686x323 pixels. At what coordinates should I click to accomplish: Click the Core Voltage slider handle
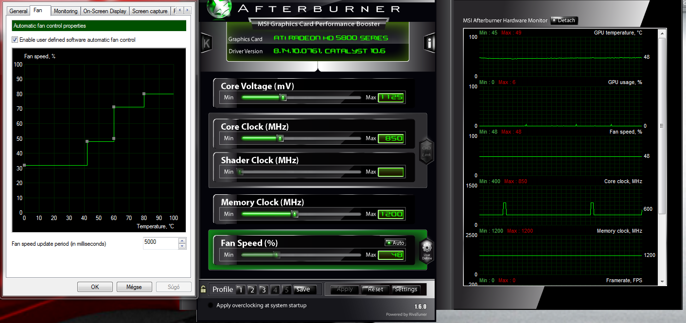[x=283, y=98]
